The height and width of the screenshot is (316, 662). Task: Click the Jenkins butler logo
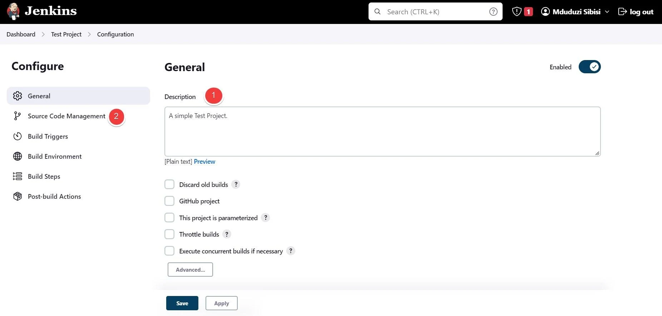(13, 11)
